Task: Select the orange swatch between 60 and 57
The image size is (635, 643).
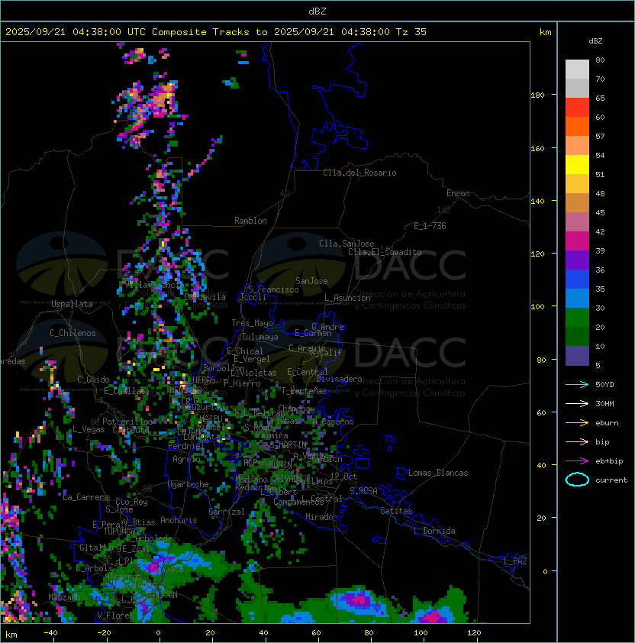Action: (x=577, y=126)
